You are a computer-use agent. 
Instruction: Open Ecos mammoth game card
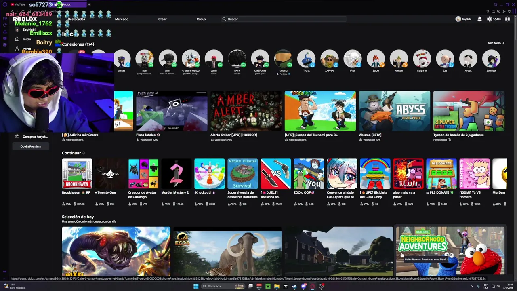[x=227, y=251]
